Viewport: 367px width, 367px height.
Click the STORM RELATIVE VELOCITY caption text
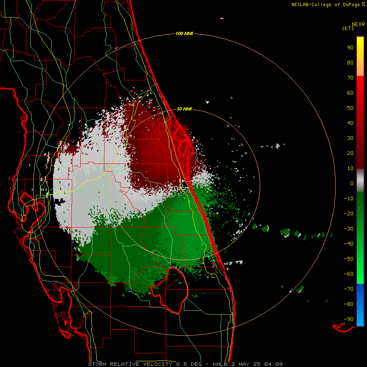130,364
